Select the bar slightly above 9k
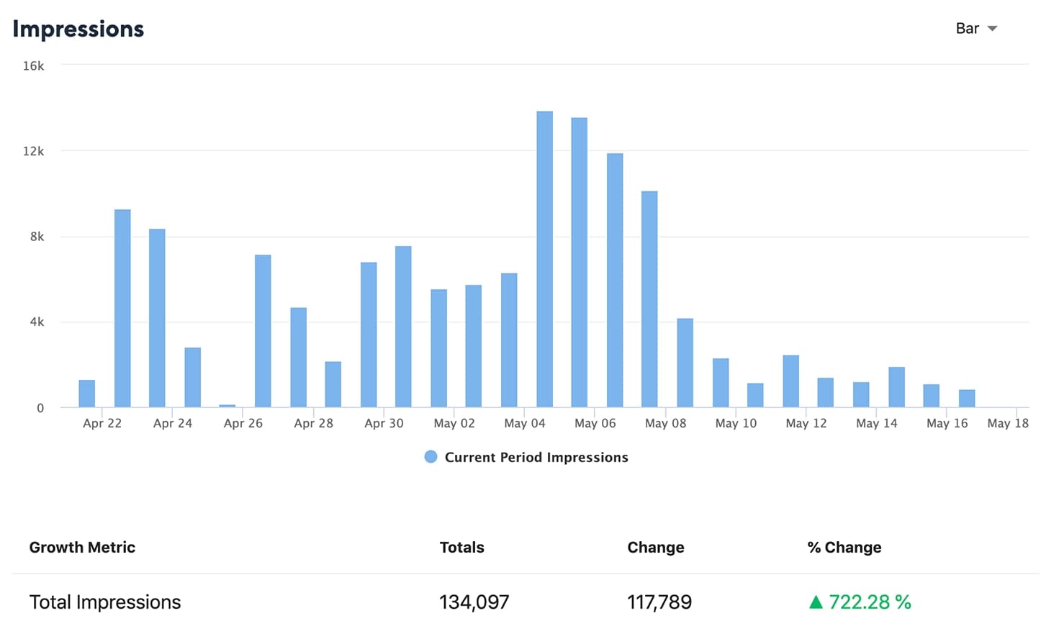This screenshot has width=1041, height=639. (122, 308)
